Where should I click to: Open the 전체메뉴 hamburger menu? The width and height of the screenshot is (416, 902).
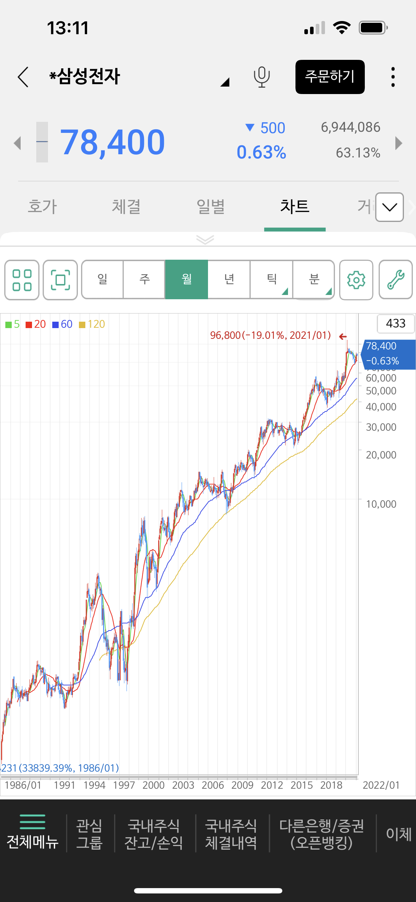pos(32,833)
